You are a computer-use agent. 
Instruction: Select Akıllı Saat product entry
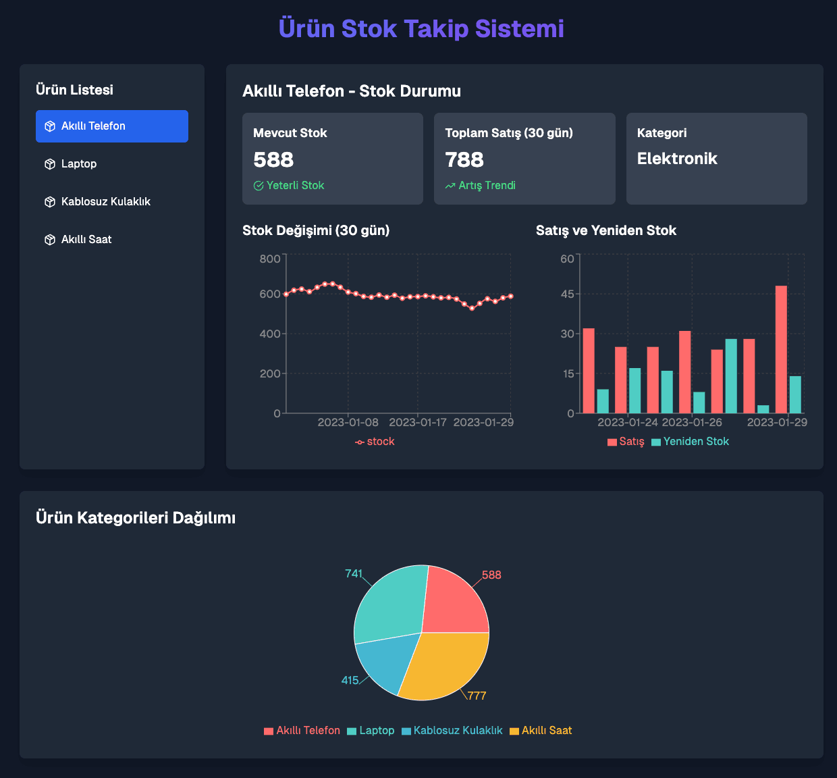point(112,240)
